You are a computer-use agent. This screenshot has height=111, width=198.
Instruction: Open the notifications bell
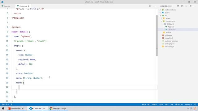coord(195,105)
